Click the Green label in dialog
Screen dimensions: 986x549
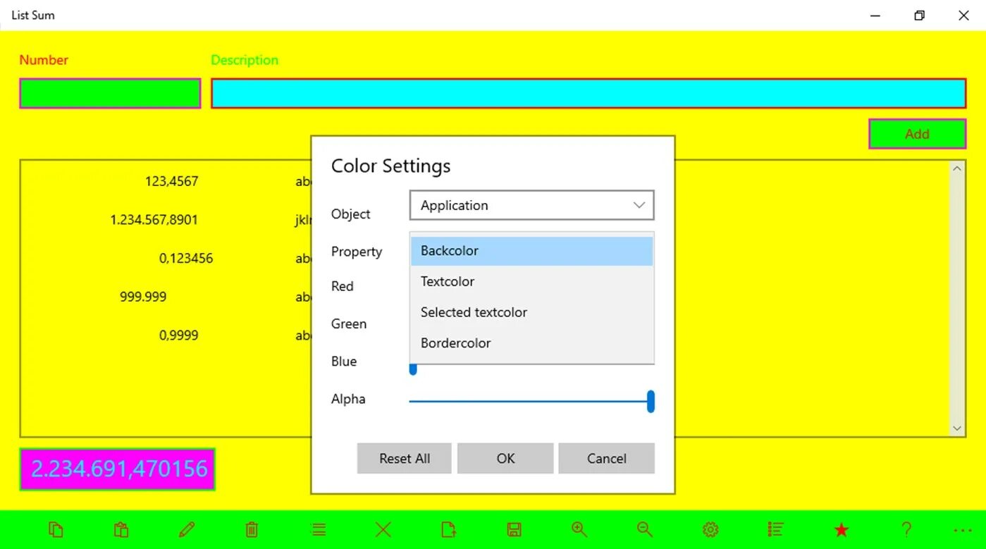pos(349,324)
